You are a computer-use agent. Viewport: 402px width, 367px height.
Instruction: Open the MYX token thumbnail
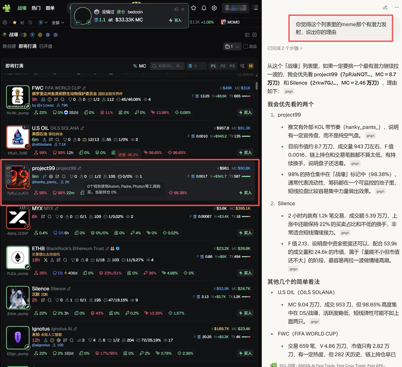pos(18,217)
